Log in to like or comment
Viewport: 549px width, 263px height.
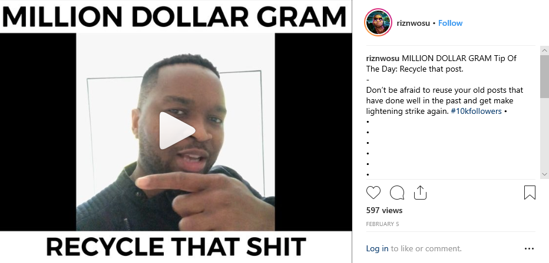tap(377, 249)
